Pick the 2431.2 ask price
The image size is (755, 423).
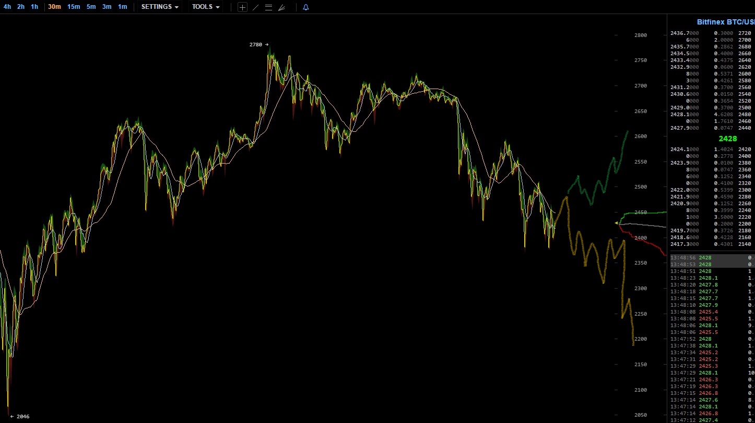tap(685, 88)
